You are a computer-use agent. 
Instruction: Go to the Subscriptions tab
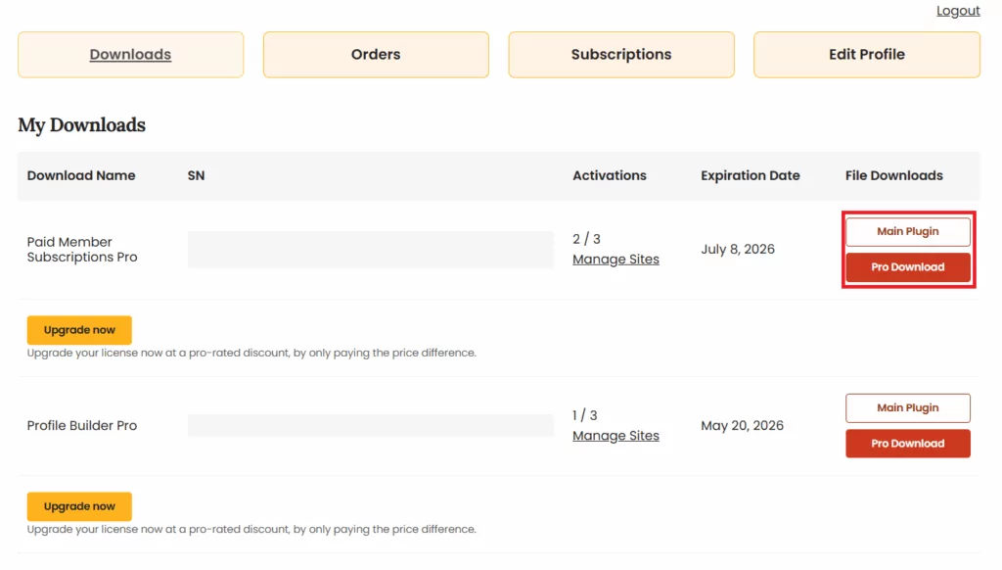621,55
